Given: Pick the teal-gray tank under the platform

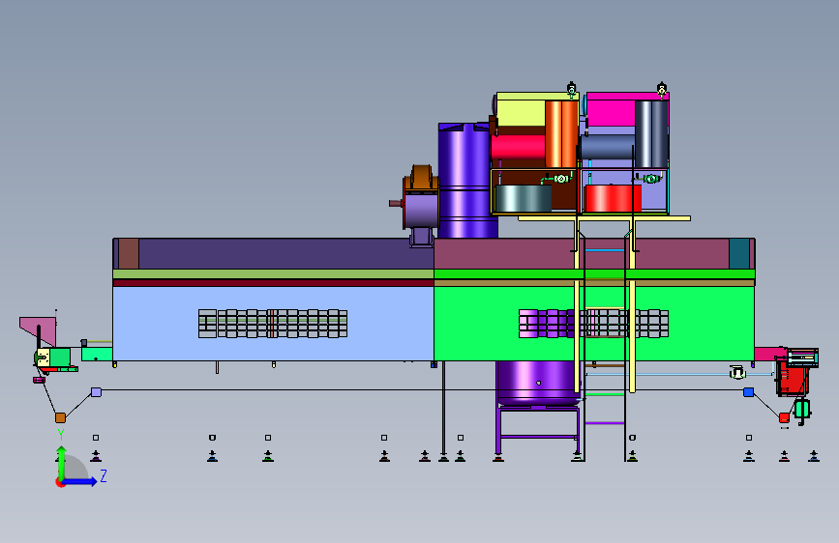Looking at the screenshot, I should click(524, 198).
